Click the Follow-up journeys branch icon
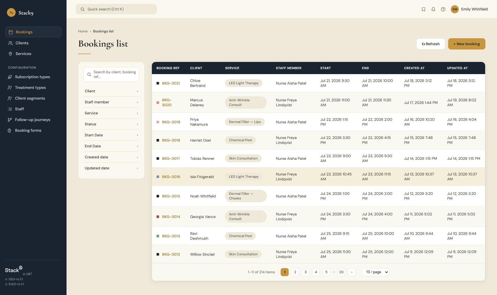This screenshot has width=497, height=295. [x=10, y=120]
